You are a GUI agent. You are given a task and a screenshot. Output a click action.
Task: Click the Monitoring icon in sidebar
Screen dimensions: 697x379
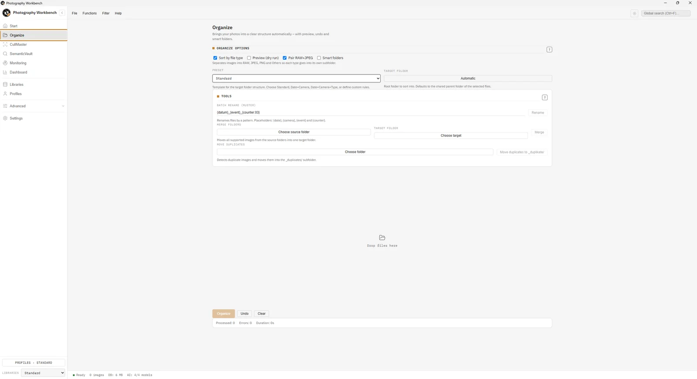5,63
